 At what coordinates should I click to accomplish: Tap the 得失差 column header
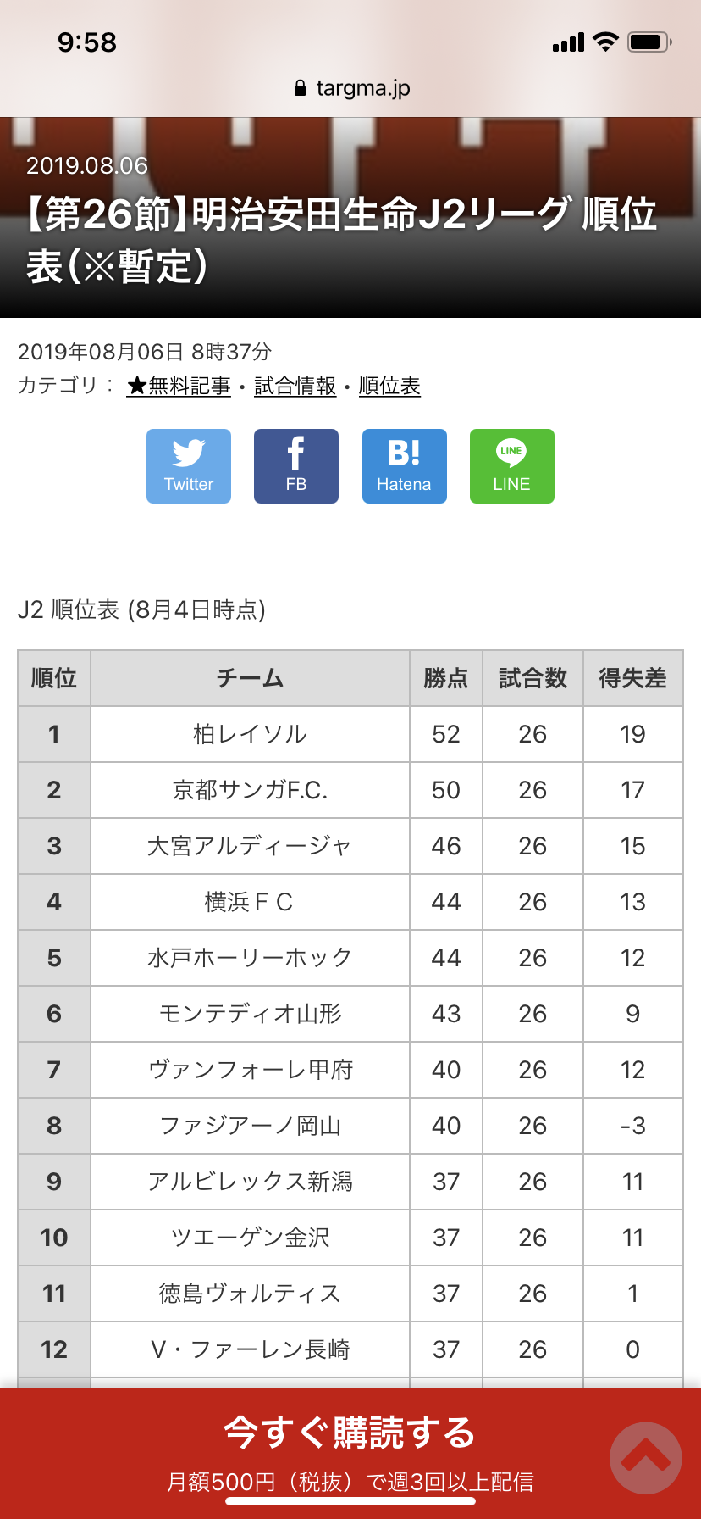(x=632, y=678)
